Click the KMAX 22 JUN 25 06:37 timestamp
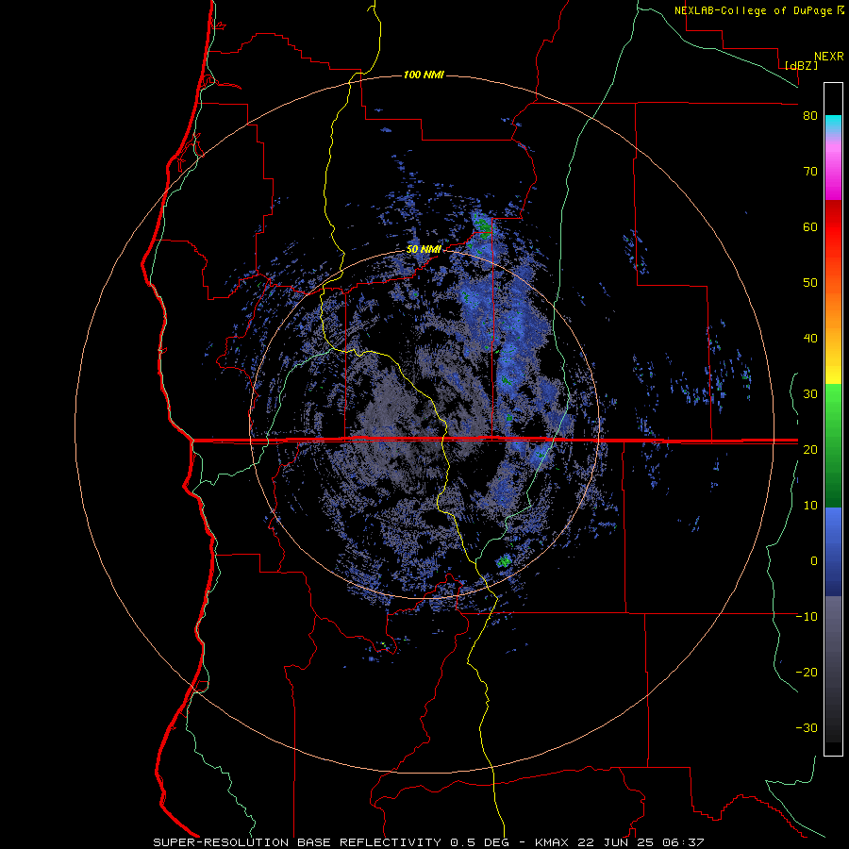The image size is (849, 849). pos(620,842)
